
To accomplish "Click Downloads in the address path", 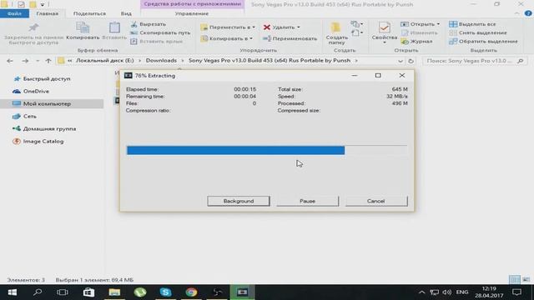I will pos(161,60).
